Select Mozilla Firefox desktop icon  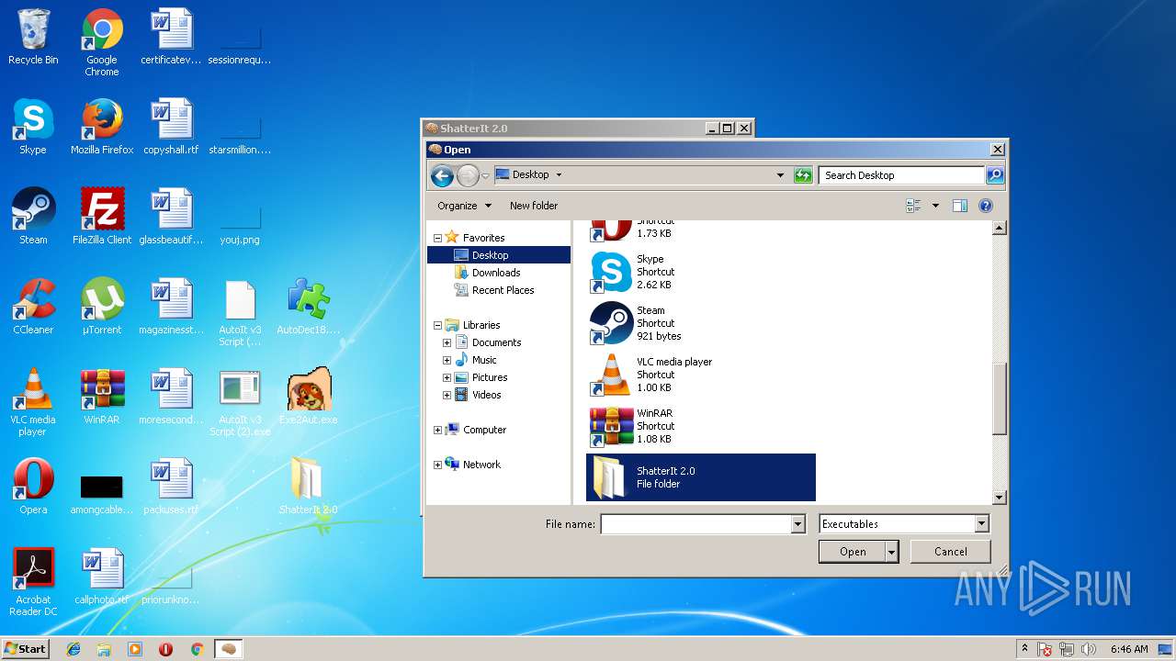(102, 127)
